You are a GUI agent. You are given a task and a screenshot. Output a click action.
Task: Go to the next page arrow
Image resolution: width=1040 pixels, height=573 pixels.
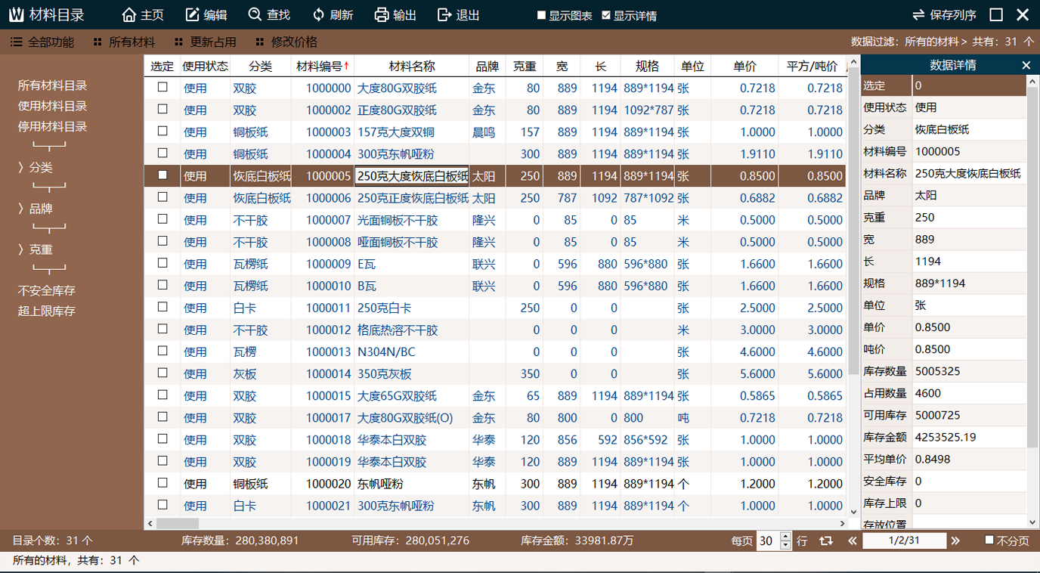955,540
